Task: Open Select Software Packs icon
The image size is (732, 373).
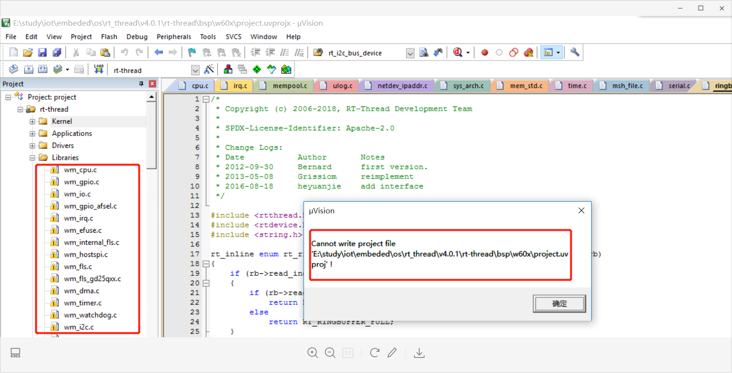Action: click(x=272, y=70)
